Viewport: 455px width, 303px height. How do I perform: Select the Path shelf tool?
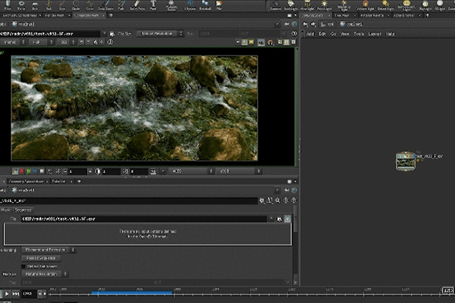(121, 5)
